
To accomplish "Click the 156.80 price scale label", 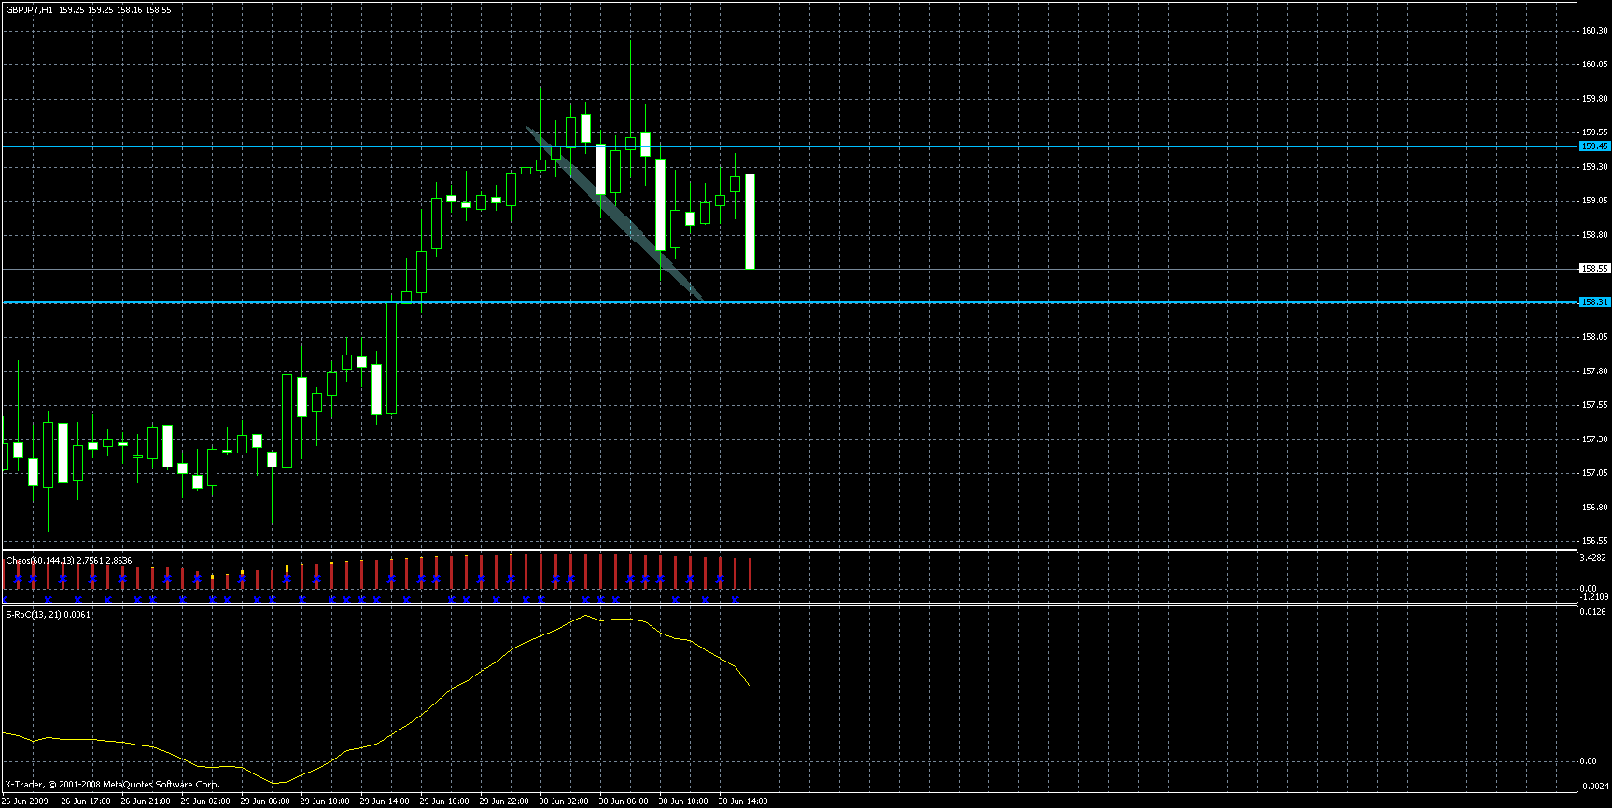I will tap(1594, 508).
